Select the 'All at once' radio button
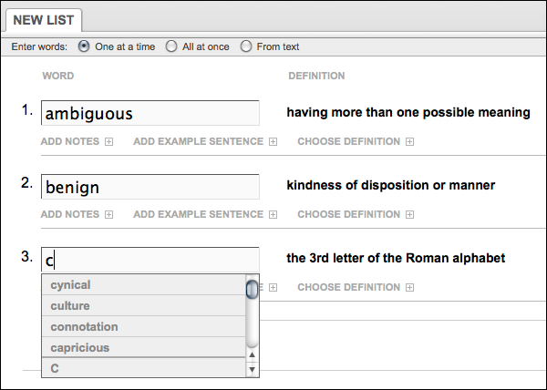Viewport: 547px width, 390px height. (171, 46)
